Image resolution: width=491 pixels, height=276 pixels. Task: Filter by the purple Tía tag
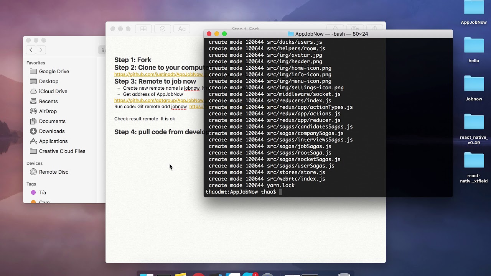click(42, 192)
